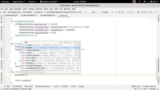This screenshot has height=90, width=160.
Task: Open the Emulator side panel
Action: (158, 79)
